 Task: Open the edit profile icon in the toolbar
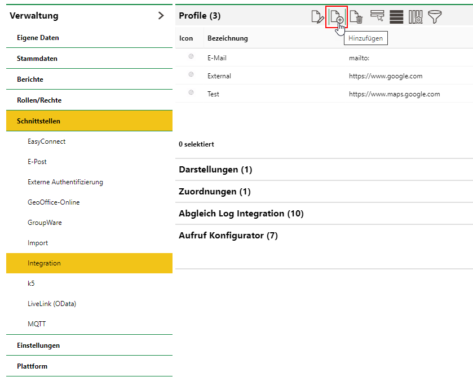(x=317, y=16)
